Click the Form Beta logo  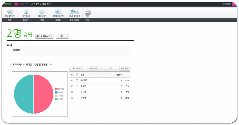click(21, 4)
